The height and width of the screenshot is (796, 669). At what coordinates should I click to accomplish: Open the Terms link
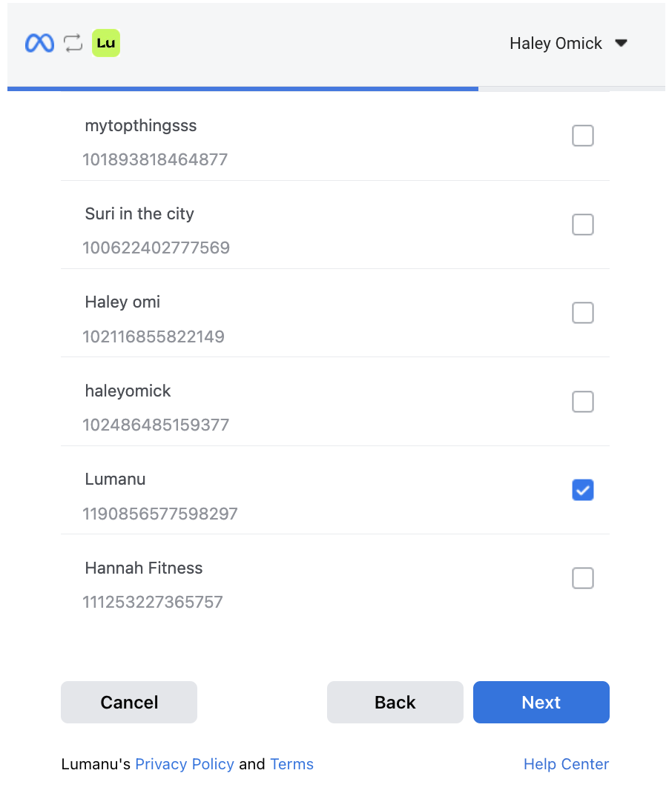(291, 764)
